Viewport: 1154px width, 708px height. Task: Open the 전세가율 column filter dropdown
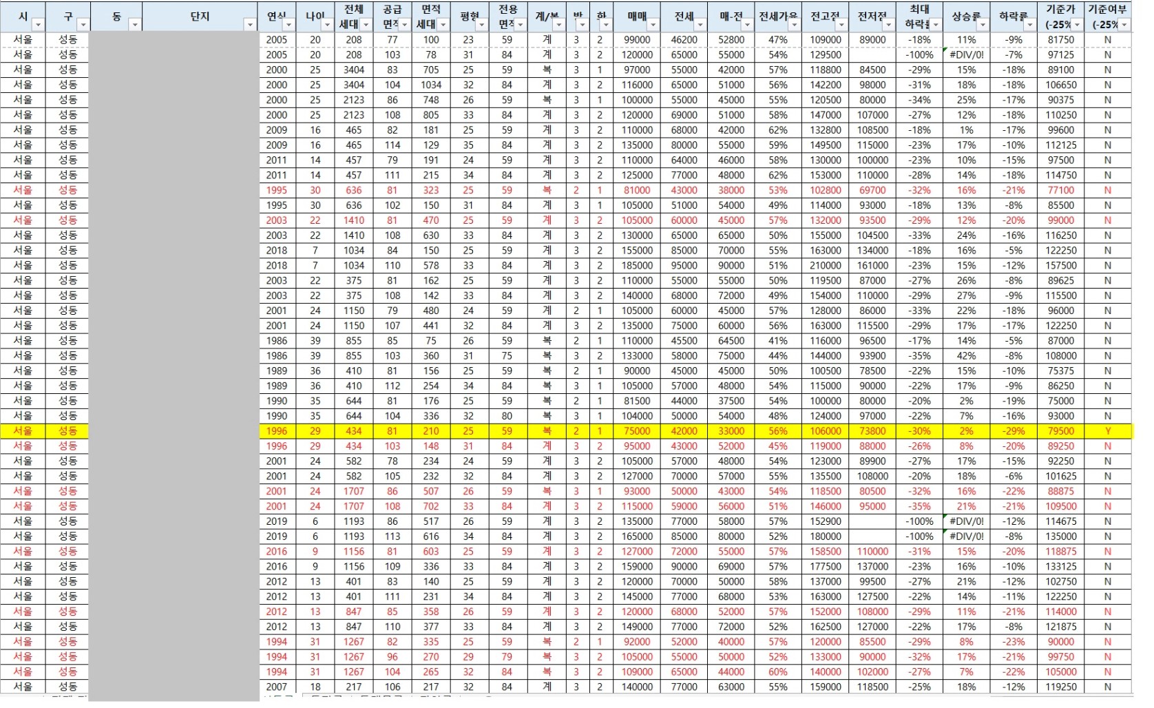pos(795,25)
